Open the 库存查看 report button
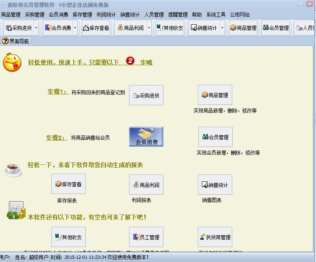 tap(68, 184)
